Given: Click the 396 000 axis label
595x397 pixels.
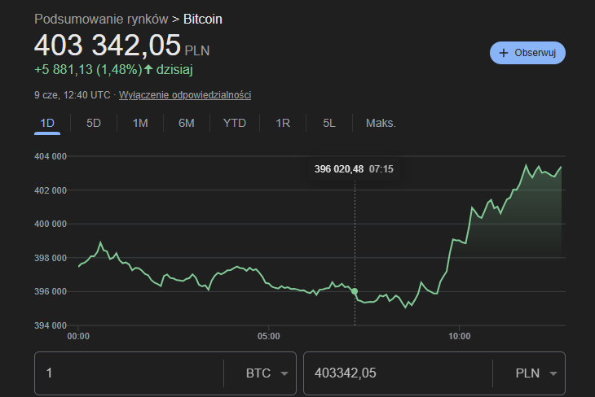Looking at the screenshot, I should pos(51,291).
